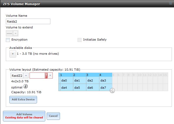Click column header 3 in layout grid
The image size is (174, 124).
pos(93,75)
